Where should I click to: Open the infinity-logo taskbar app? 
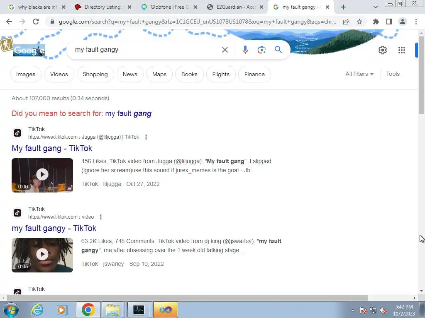coord(166,310)
